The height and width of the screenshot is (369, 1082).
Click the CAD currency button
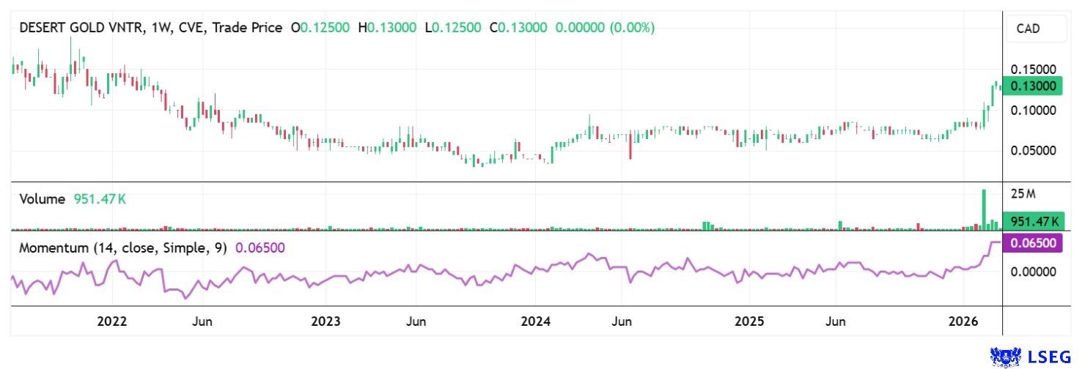point(1036,30)
